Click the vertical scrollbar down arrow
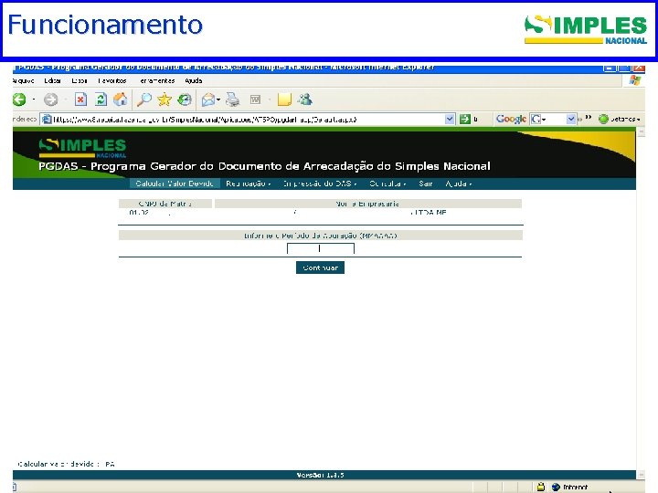The image size is (658, 493). click(x=641, y=475)
